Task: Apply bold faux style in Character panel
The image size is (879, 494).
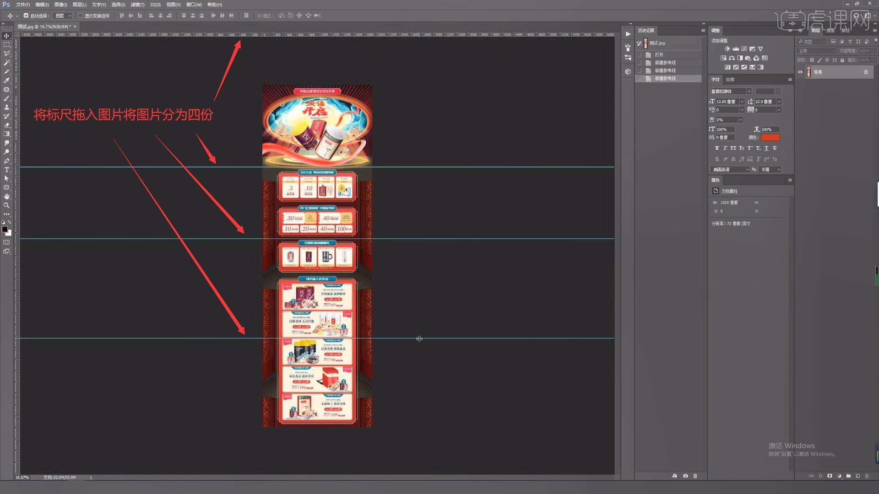Action: [716, 148]
